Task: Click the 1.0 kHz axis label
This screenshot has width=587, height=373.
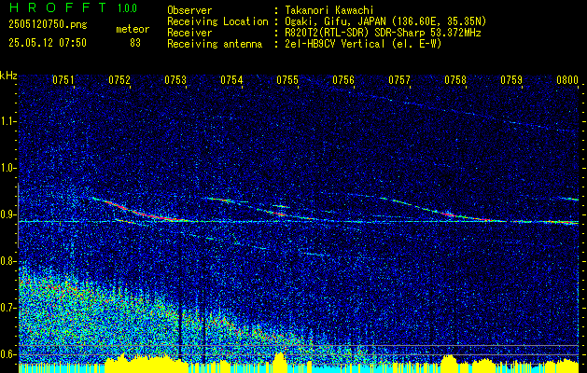Action: pyautogui.click(x=8, y=168)
